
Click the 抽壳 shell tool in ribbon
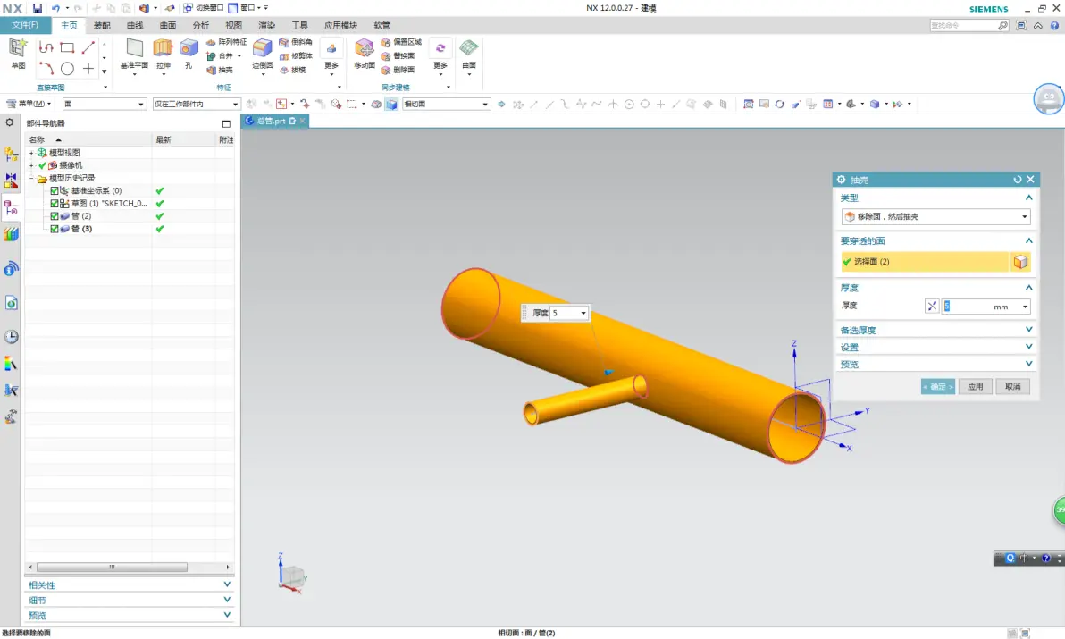click(220, 70)
